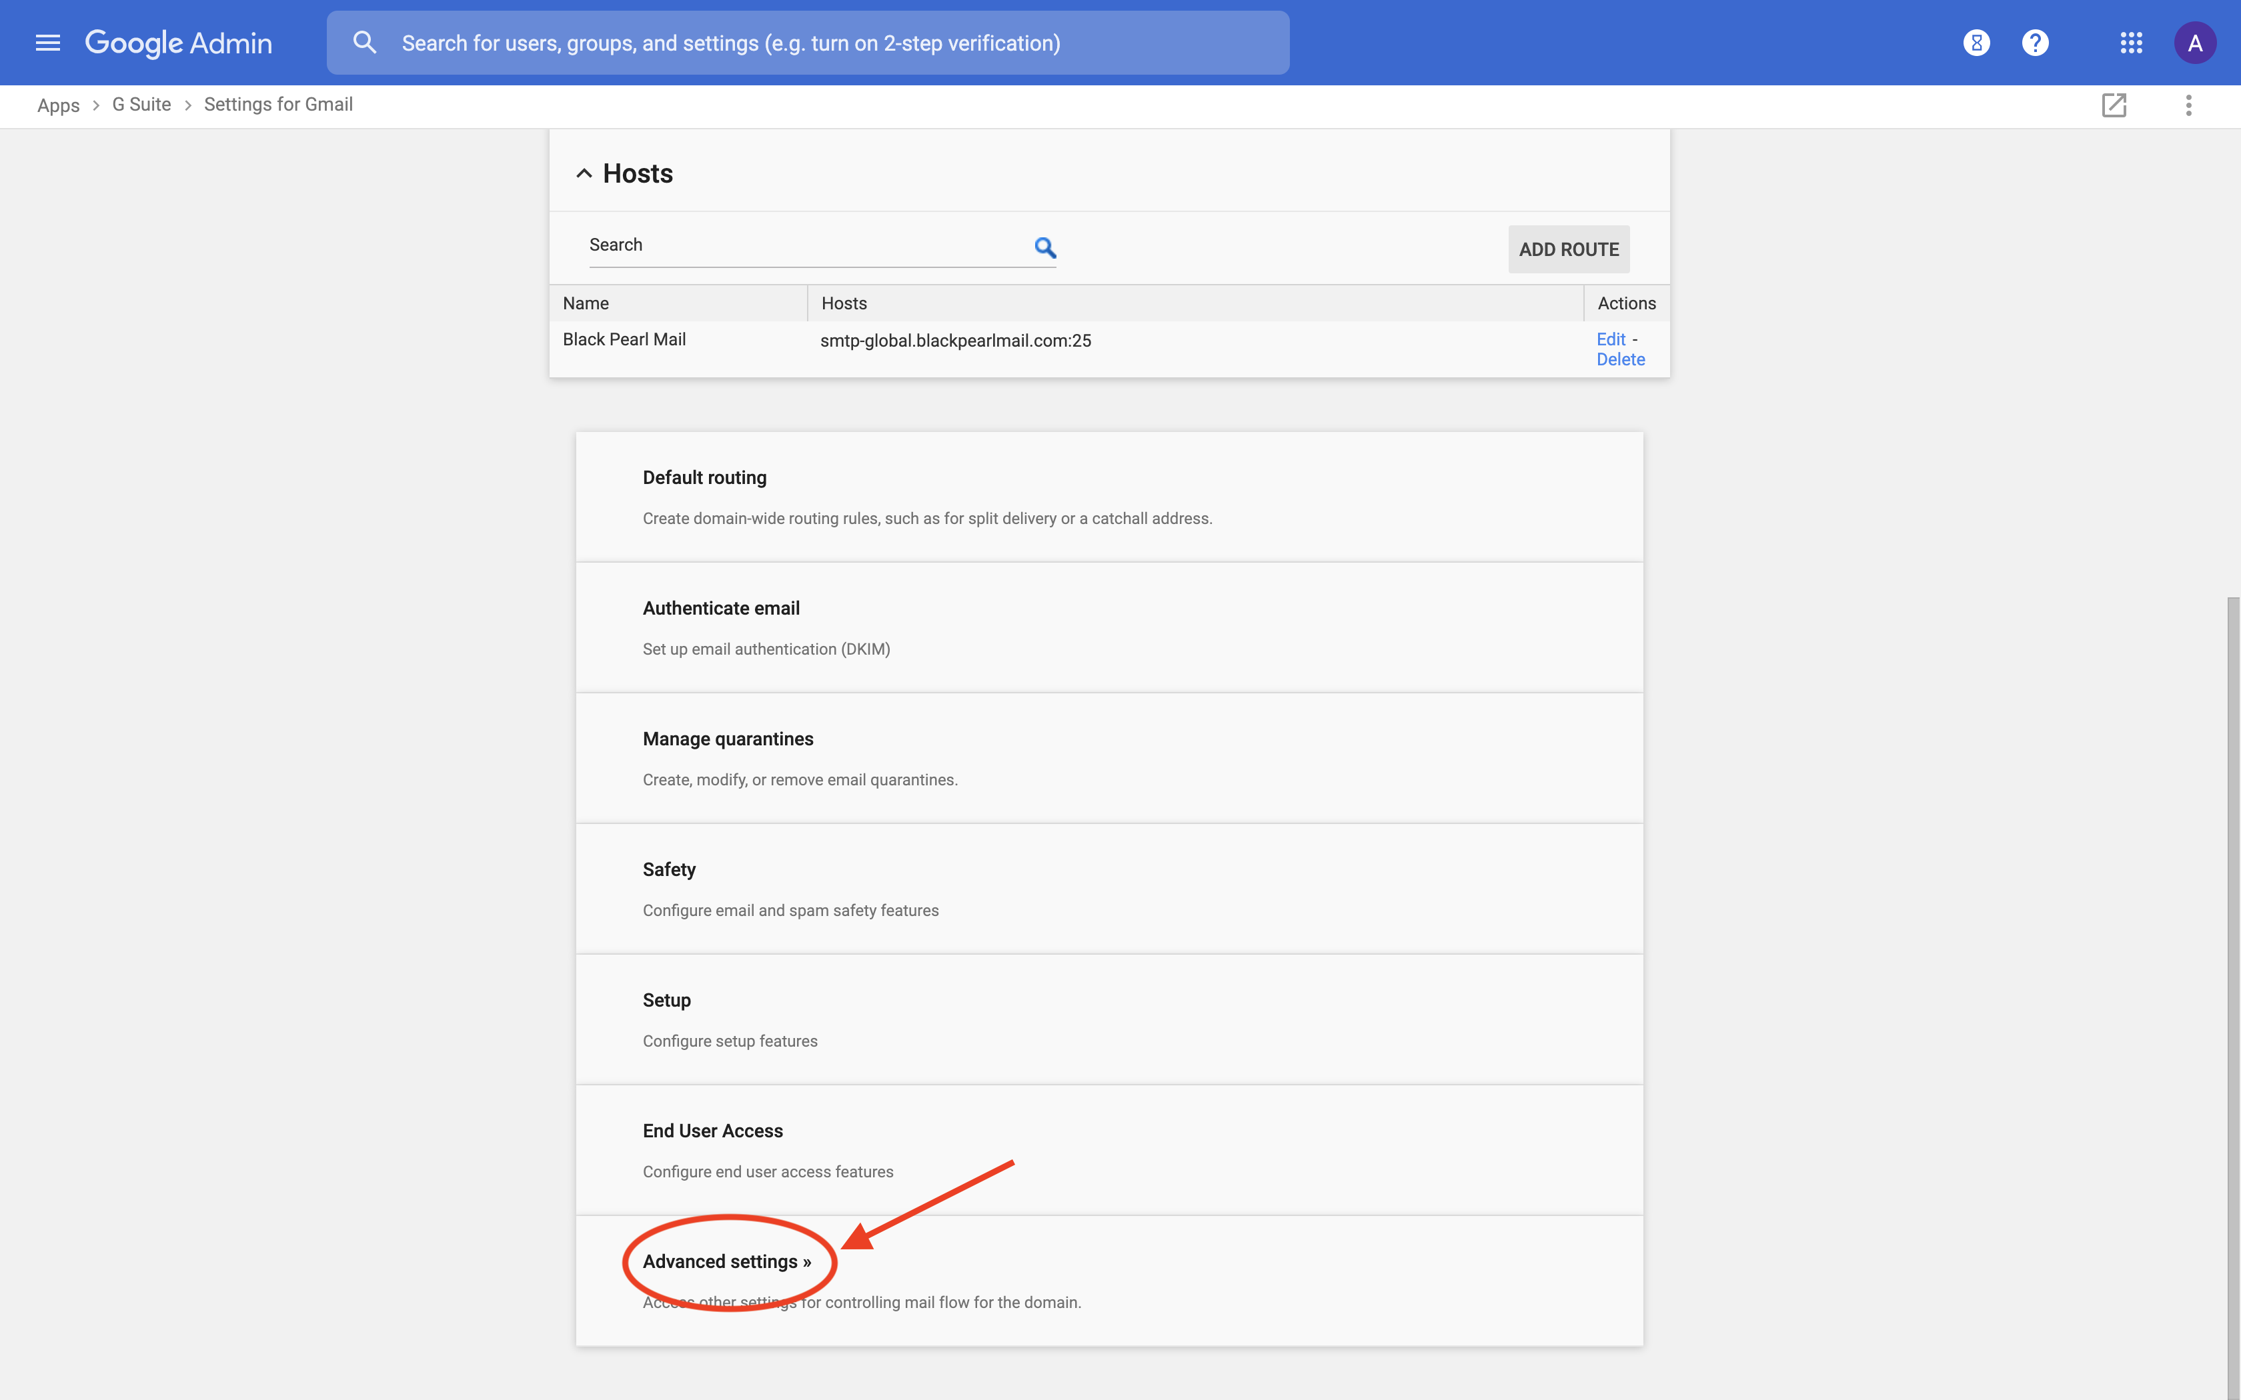Click the Add Route button
2241x1400 pixels.
coord(1568,249)
